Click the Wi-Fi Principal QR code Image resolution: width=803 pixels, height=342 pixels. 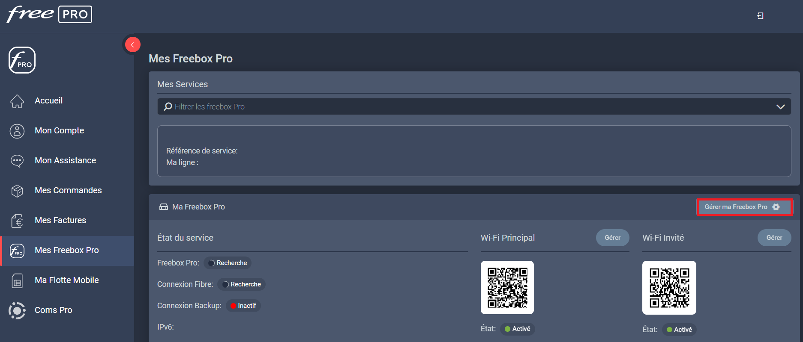point(507,287)
